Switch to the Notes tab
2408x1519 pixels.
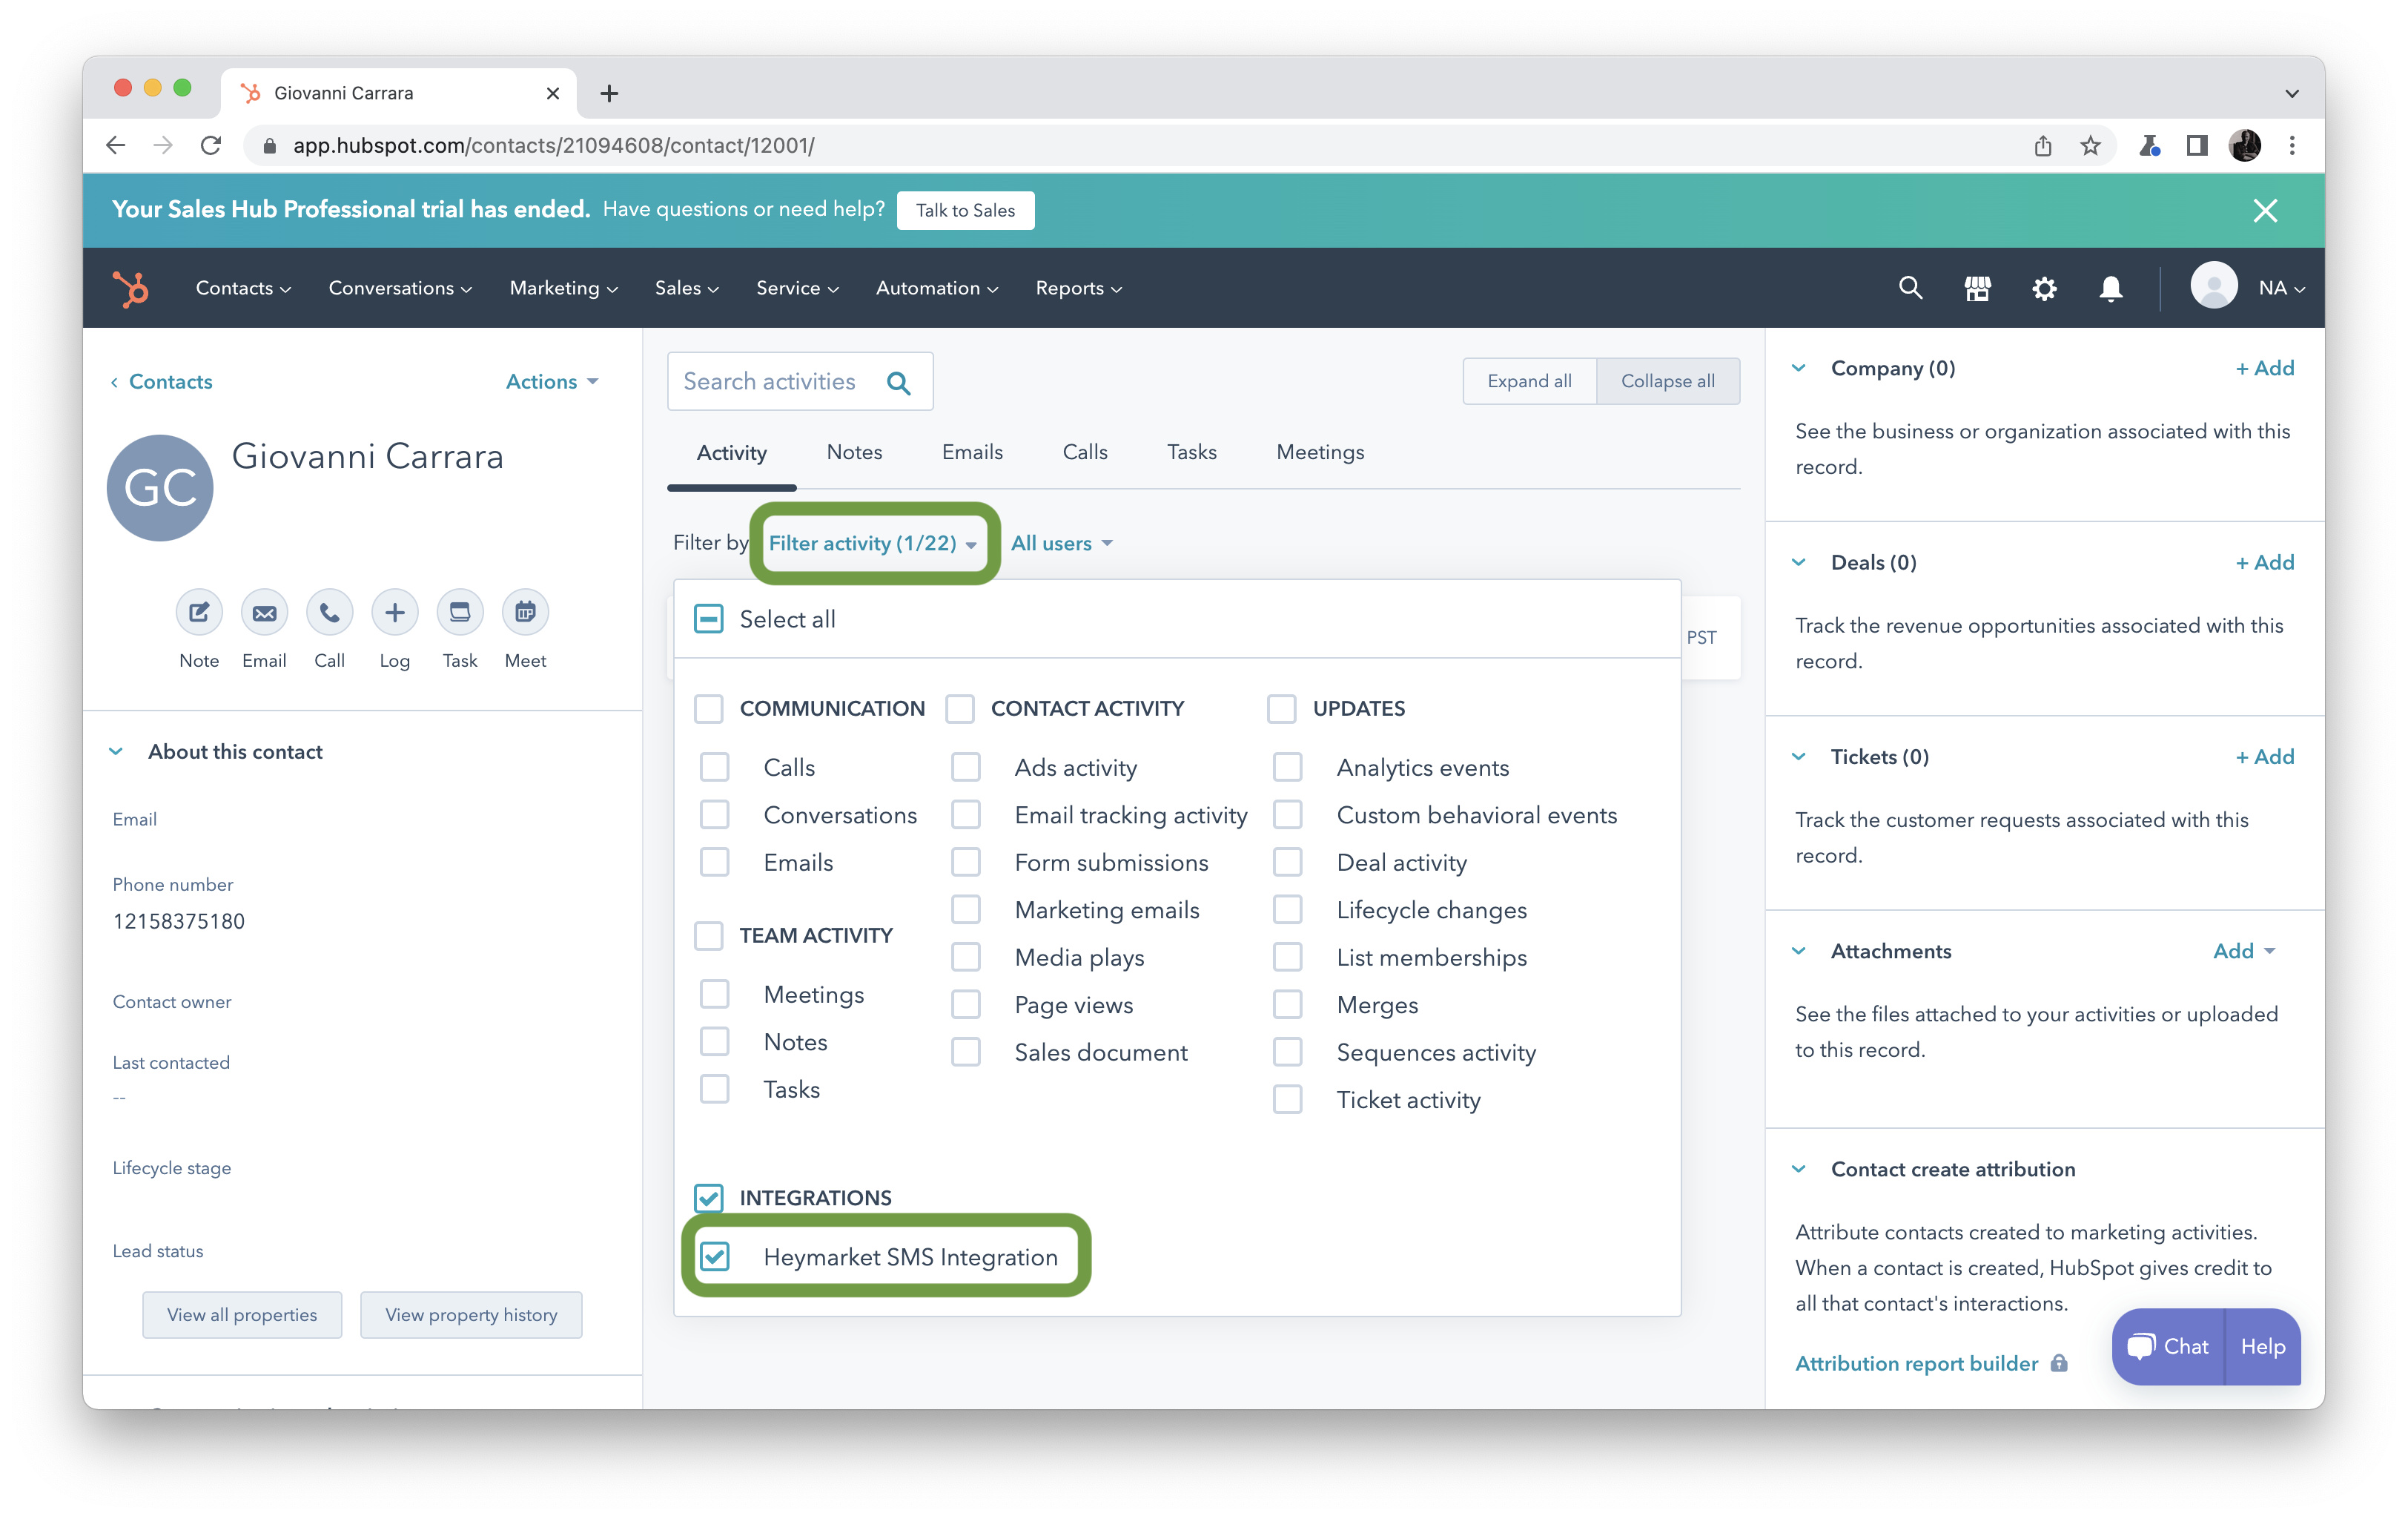pos(854,452)
